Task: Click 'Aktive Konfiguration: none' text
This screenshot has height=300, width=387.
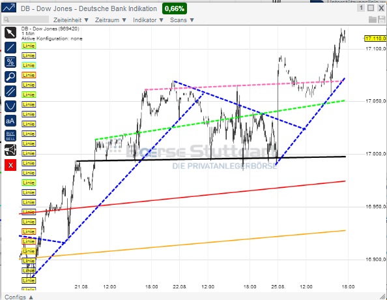Action: pyautogui.click(x=52, y=38)
